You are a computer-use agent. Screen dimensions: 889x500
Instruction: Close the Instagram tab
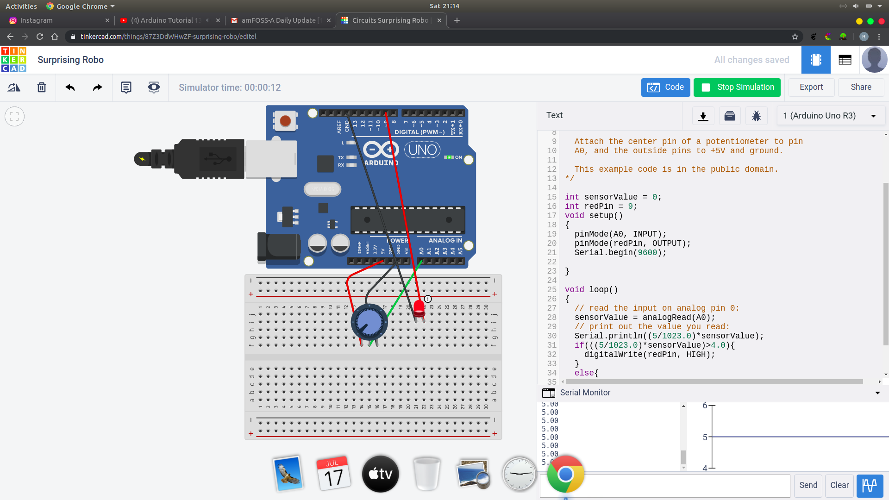107,20
